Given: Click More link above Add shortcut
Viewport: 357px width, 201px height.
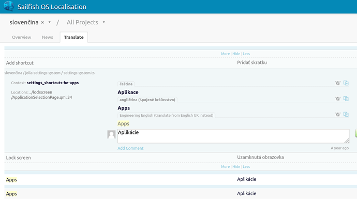Looking at the screenshot, I should pos(226,54).
